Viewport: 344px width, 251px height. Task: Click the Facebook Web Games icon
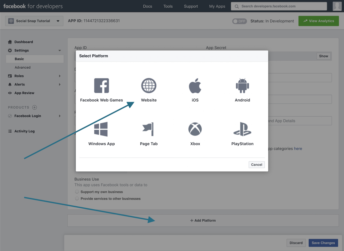click(101, 85)
